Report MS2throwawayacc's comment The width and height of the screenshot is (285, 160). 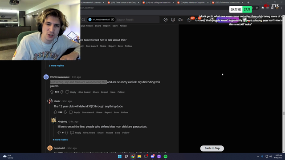point(105,92)
